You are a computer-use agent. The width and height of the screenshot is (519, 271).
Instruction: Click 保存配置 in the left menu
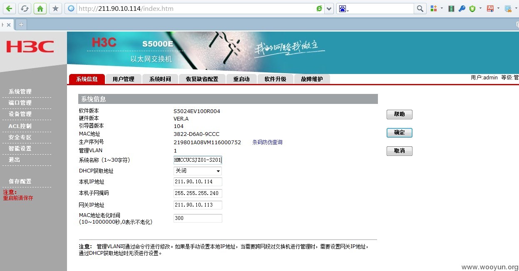click(20, 181)
